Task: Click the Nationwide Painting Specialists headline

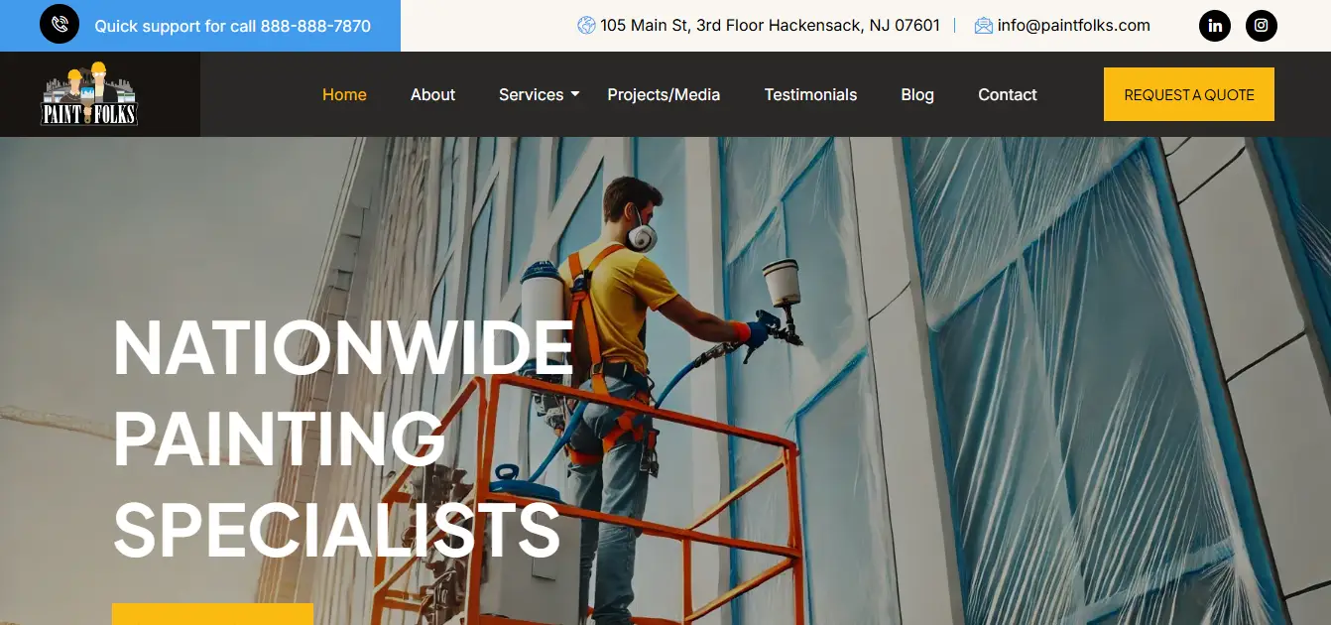Action: click(343, 438)
